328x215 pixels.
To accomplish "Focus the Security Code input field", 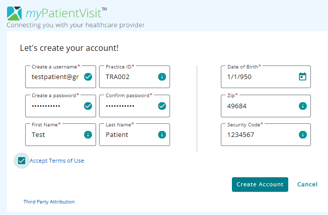I will [x=266, y=134].
